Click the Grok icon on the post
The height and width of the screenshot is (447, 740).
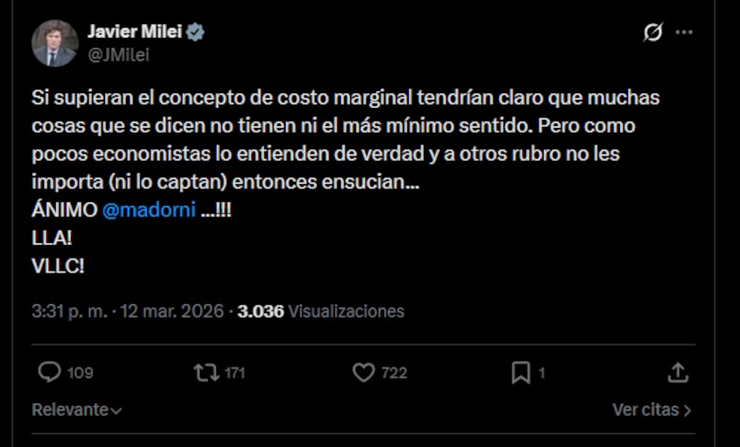point(653,33)
